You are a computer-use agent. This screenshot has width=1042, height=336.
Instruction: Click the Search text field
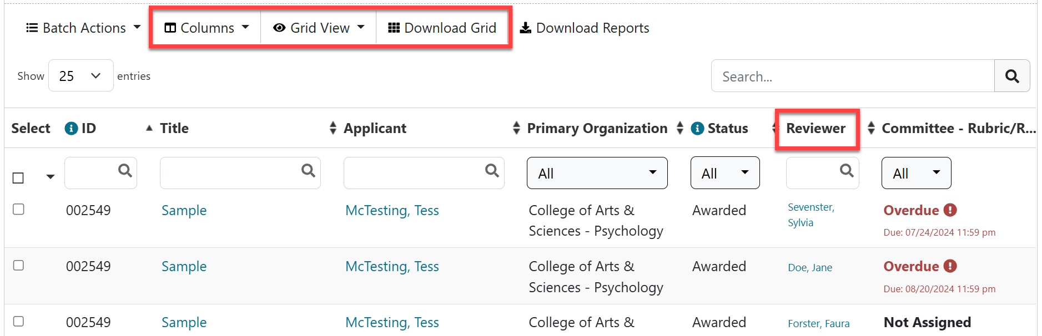[852, 77]
